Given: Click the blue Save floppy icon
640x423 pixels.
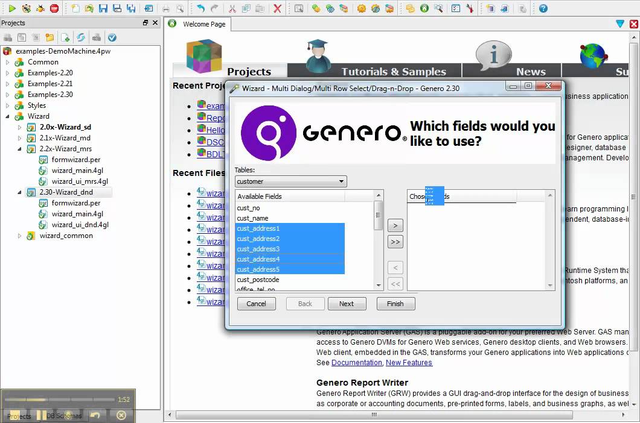Looking at the screenshot, I should tap(103, 8).
